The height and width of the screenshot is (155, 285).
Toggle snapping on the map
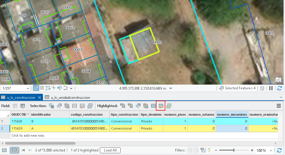coord(36,88)
